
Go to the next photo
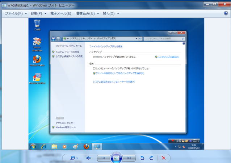[129, 158]
